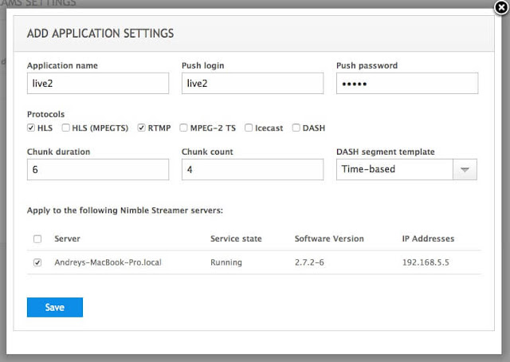This screenshot has width=510, height=362.
Task: Select the Push password field
Action: (x=407, y=84)
